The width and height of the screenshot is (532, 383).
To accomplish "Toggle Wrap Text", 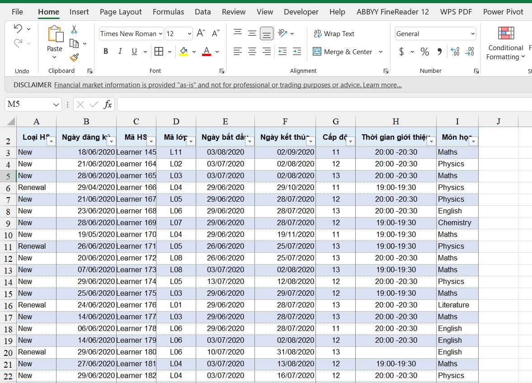I will click(334, 33).
